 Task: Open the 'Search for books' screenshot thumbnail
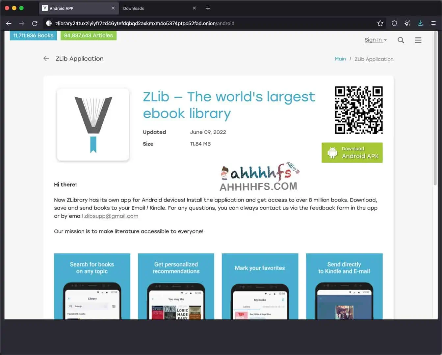[92, 286]
